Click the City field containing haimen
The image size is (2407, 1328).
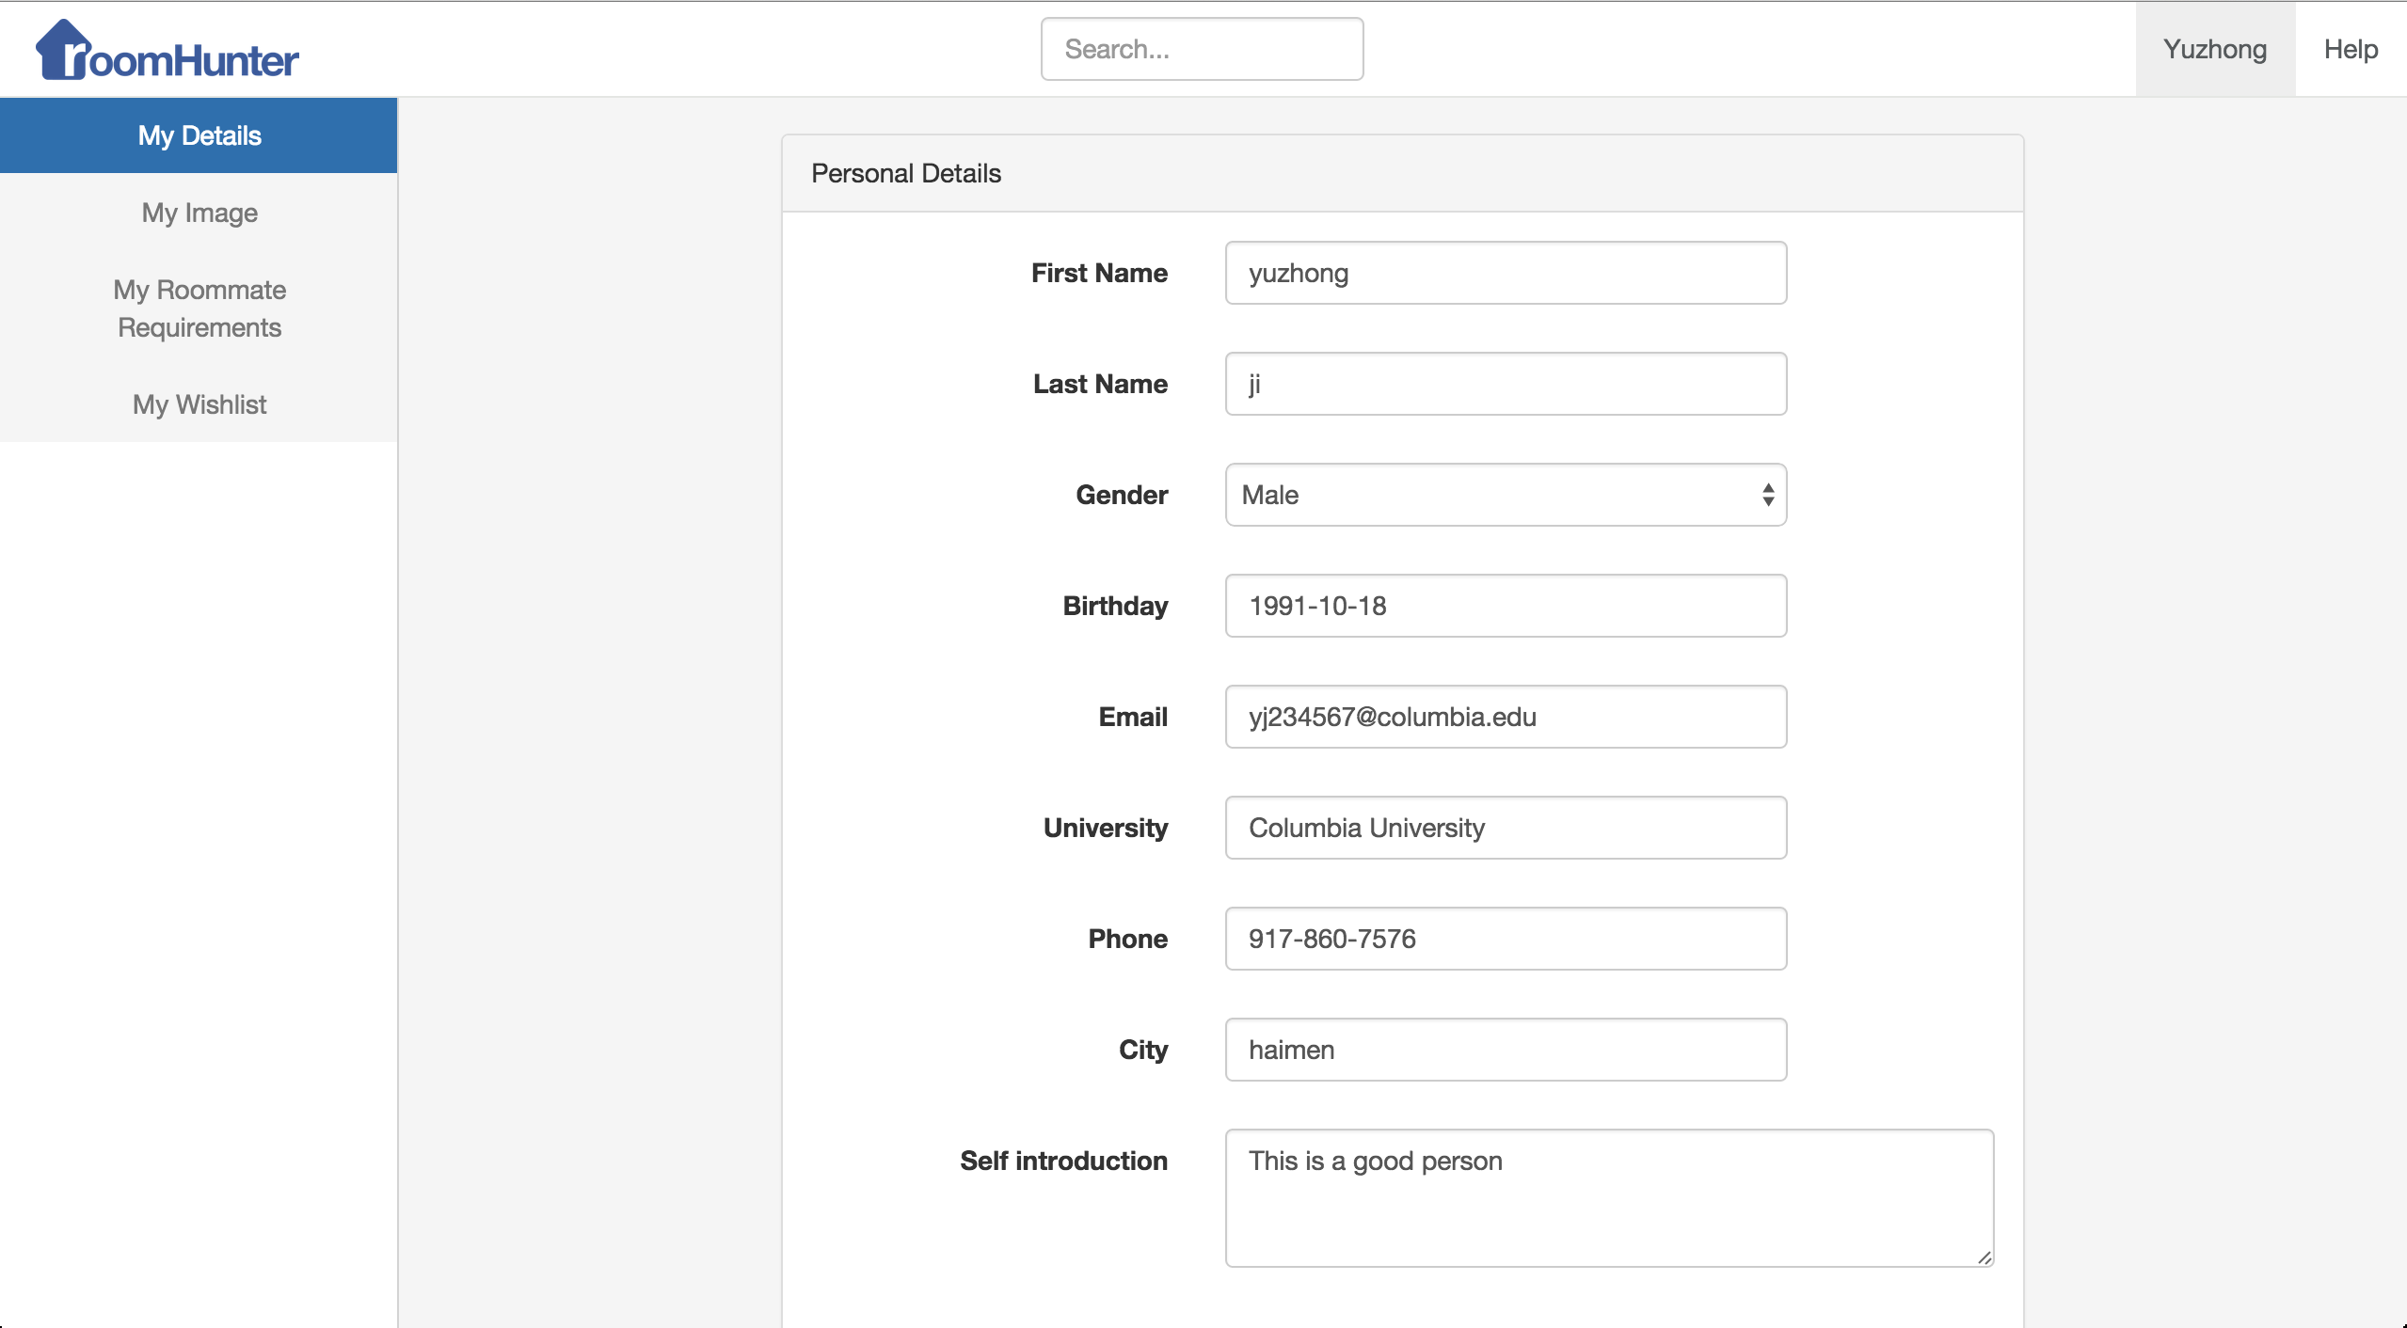pos(1505,1050)
